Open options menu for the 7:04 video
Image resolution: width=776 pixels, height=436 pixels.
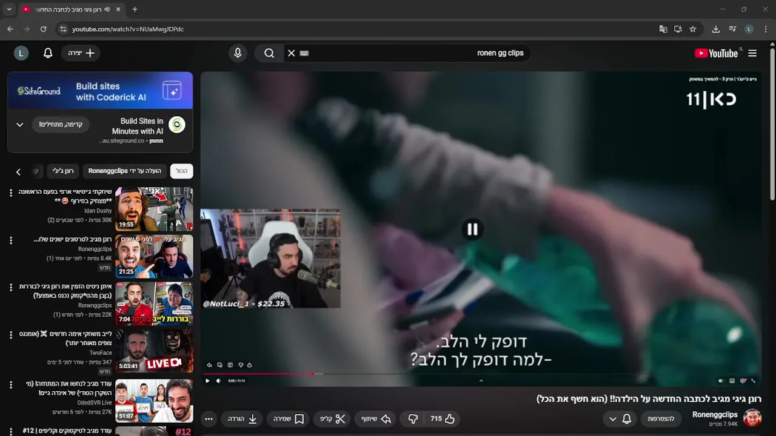click(x=11, y=287)
